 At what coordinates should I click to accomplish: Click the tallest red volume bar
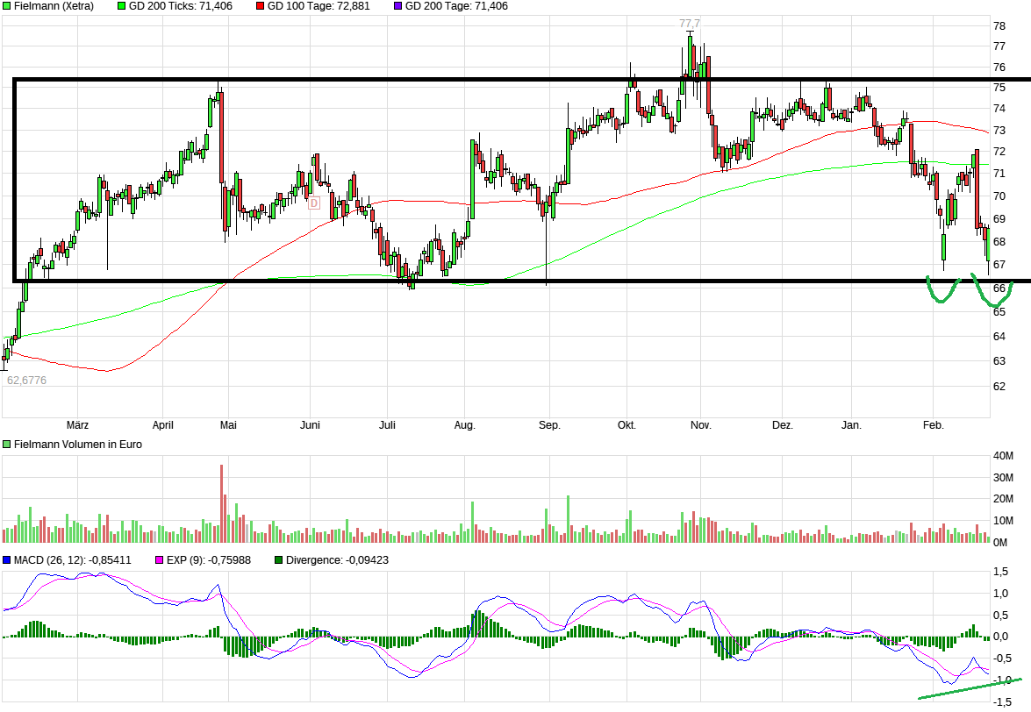click(221, 504)
